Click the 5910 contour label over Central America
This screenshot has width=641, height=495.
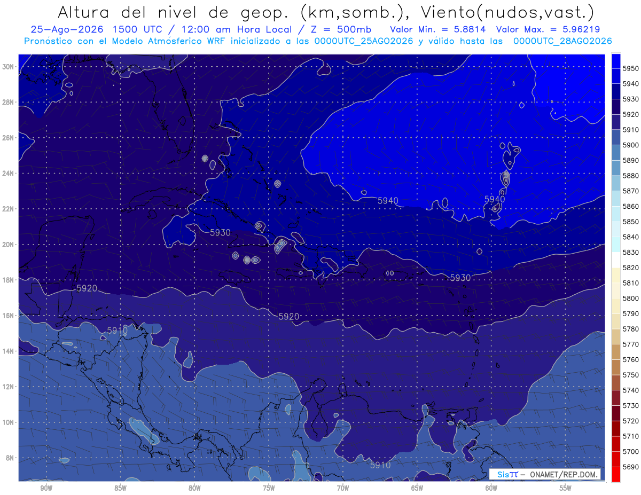pos(117,331)
